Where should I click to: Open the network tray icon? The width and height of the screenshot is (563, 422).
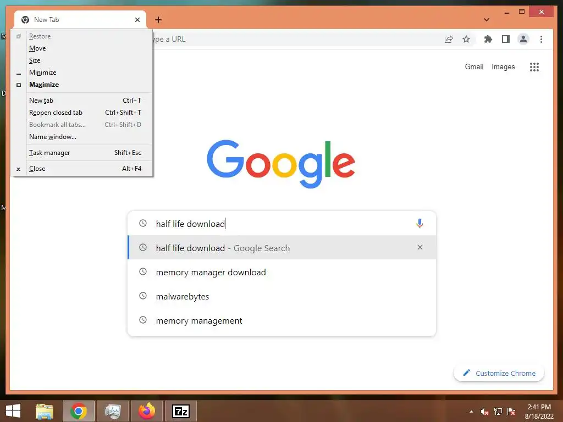pyautogui.click(x=498, y=412)
